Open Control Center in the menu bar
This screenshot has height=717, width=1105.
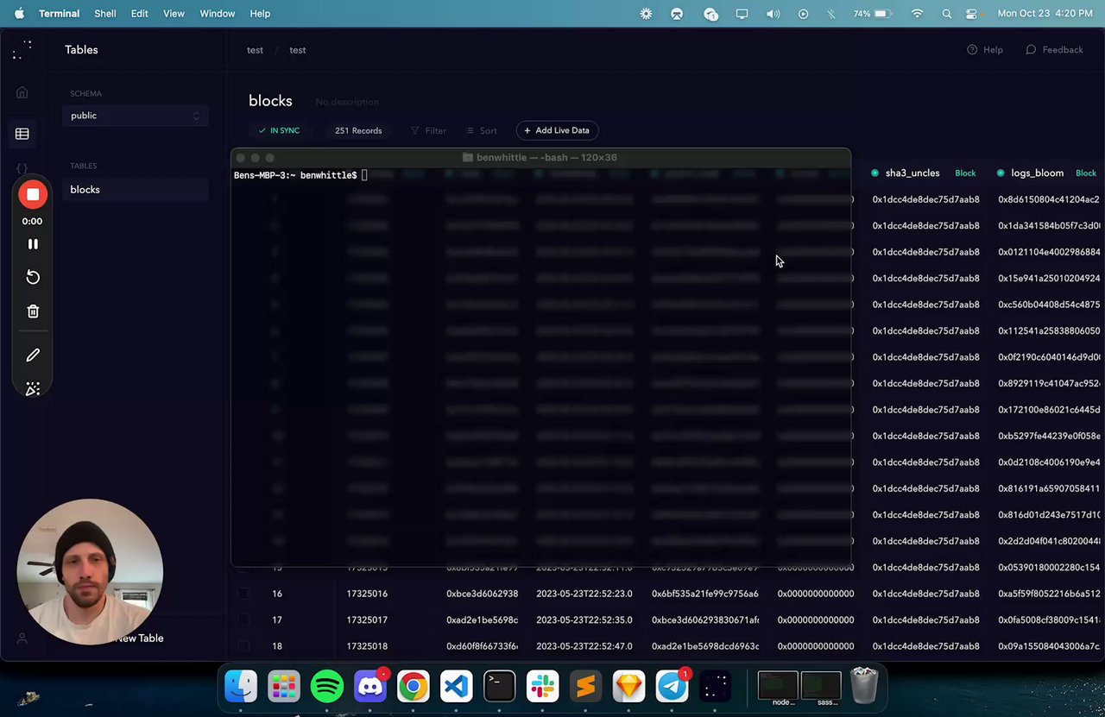(x=972, y=14)
